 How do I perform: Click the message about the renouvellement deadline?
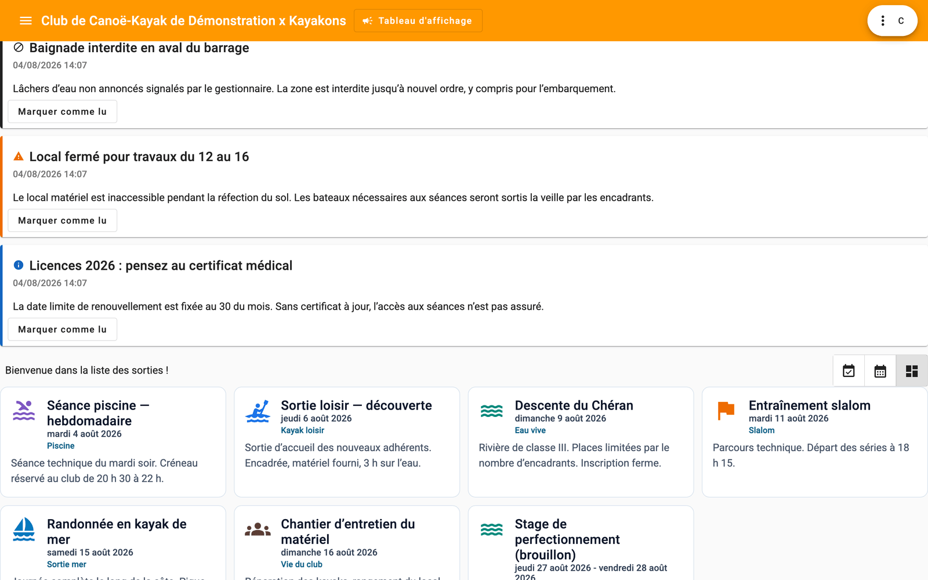click(278, 307)
